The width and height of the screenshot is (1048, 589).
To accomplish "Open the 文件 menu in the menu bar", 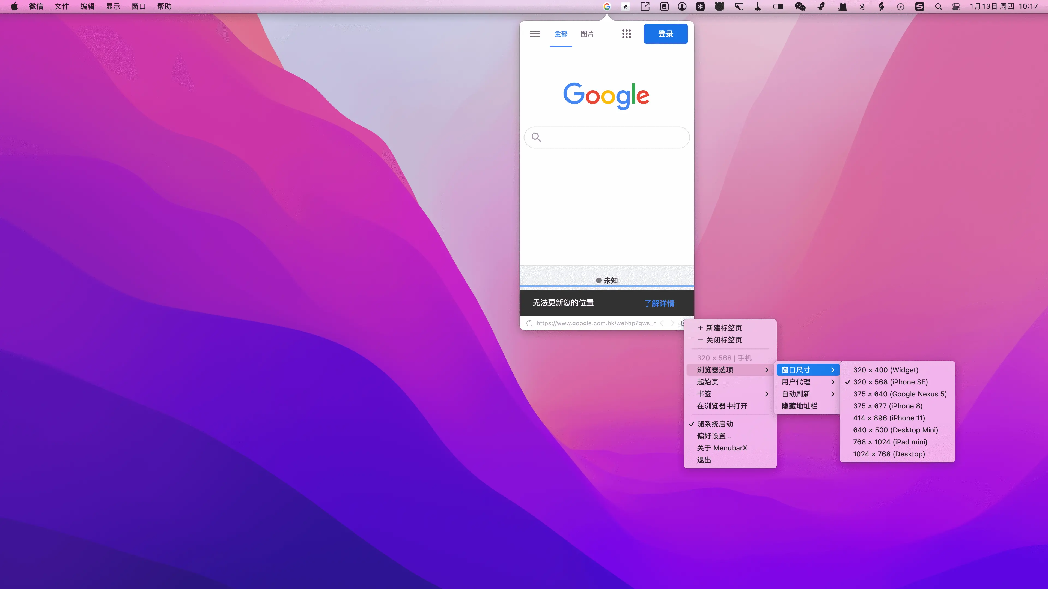I will [62, 7].
